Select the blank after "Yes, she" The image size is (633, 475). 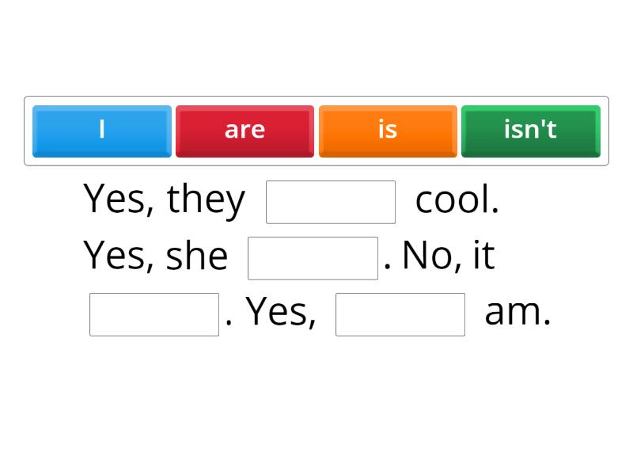(313, 258)
